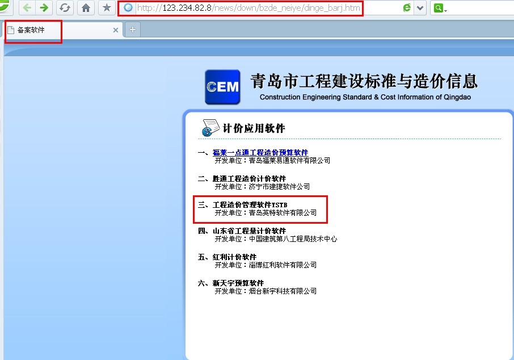Image resolution: width=514 pixels, height=360 pixels.
Task: Click the 计价应用软件 document icon
Action: (210, 128)
